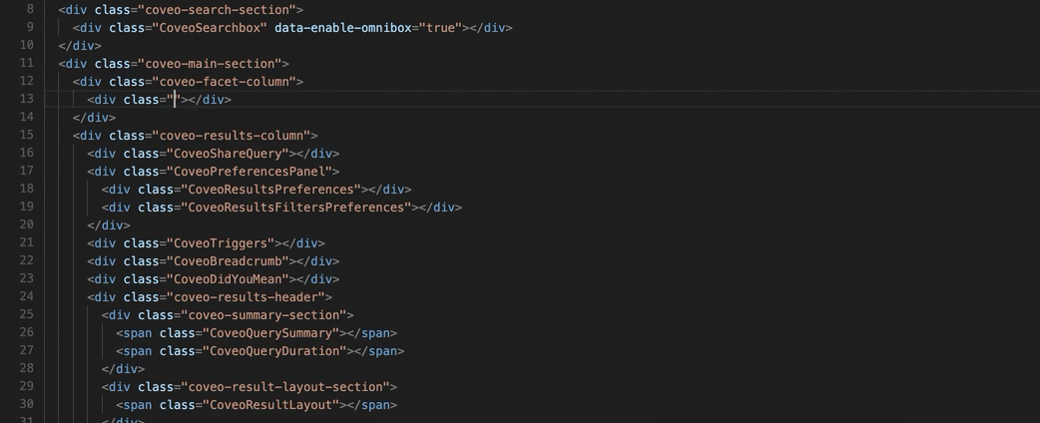The width and height of the screenshot is (1040, 423).
Task: Click line number 13 in the gutter
Action: tap(27, 99)
